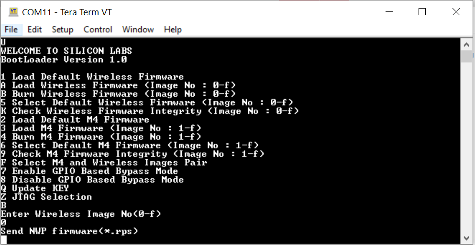475x245 pixels.
Task: Click the Tera Term VT title bar icon
Action: [13, 12]
